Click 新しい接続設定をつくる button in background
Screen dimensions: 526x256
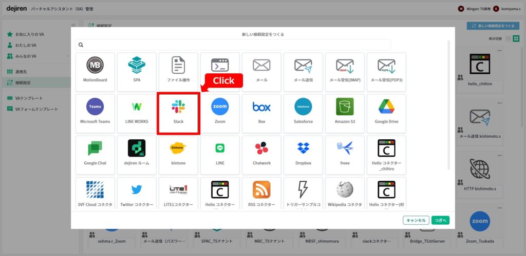[x=493, y=26]
